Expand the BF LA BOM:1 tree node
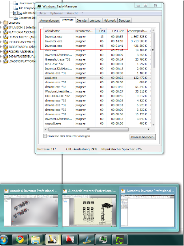Screen dimensions: 184x246 [x=1, y=27]
